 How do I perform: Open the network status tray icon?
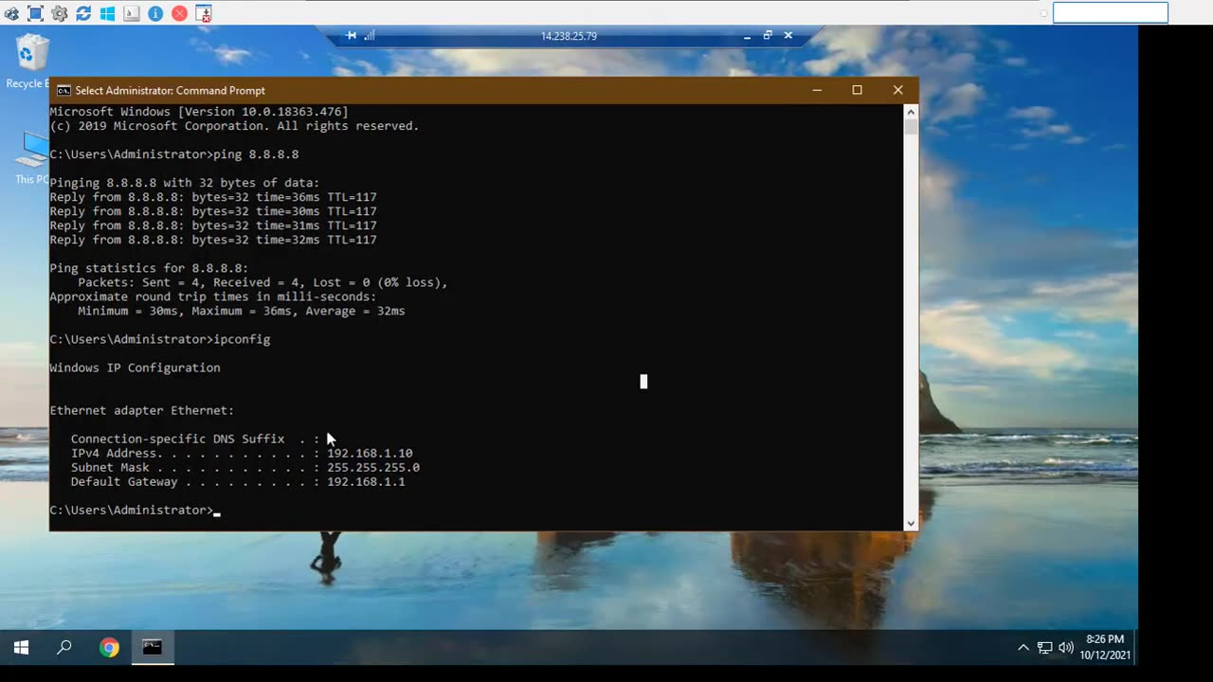click(1044, 648)
